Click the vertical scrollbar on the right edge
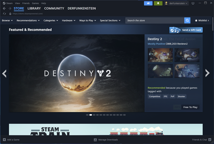The image size is (214, 144). tap(212, 24)
